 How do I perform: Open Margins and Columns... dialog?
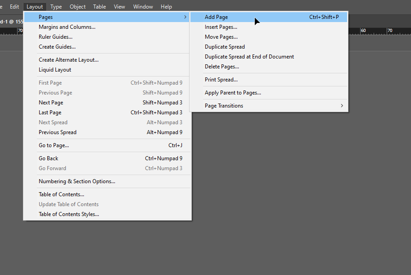coord(67,27)
